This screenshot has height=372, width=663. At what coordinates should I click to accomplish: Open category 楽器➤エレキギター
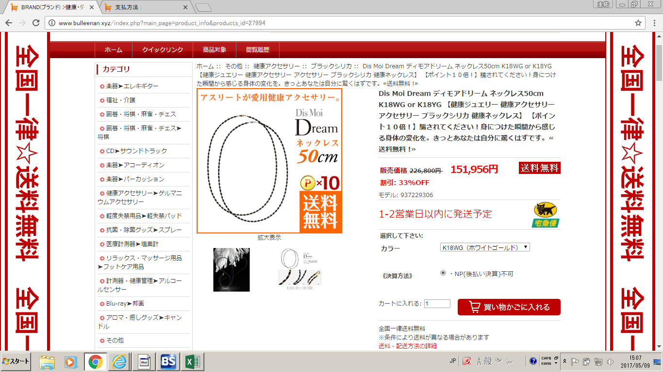click(x=132, y=86)
